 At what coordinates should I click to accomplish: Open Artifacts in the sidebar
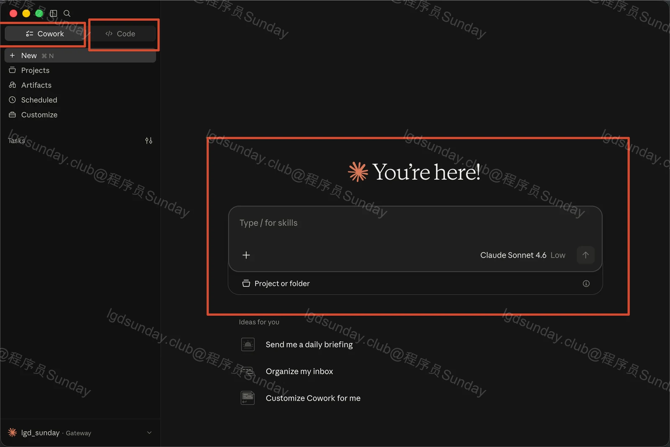(80, 85)
